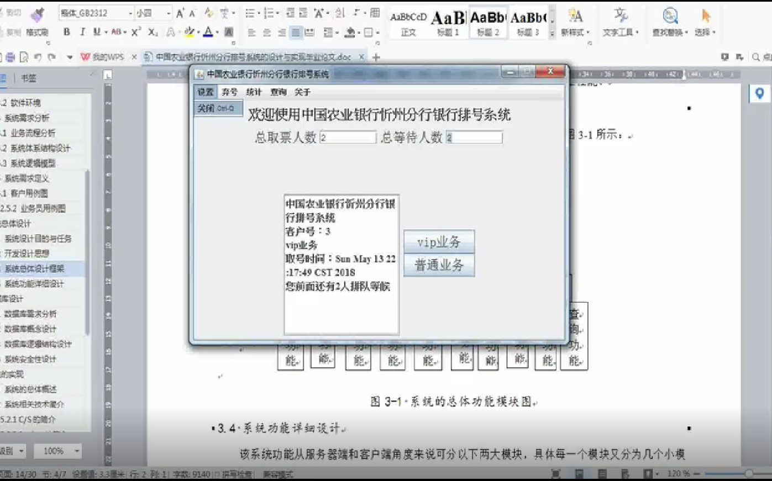
Task: Click the Format Painter brush icon
Action: 38,14
